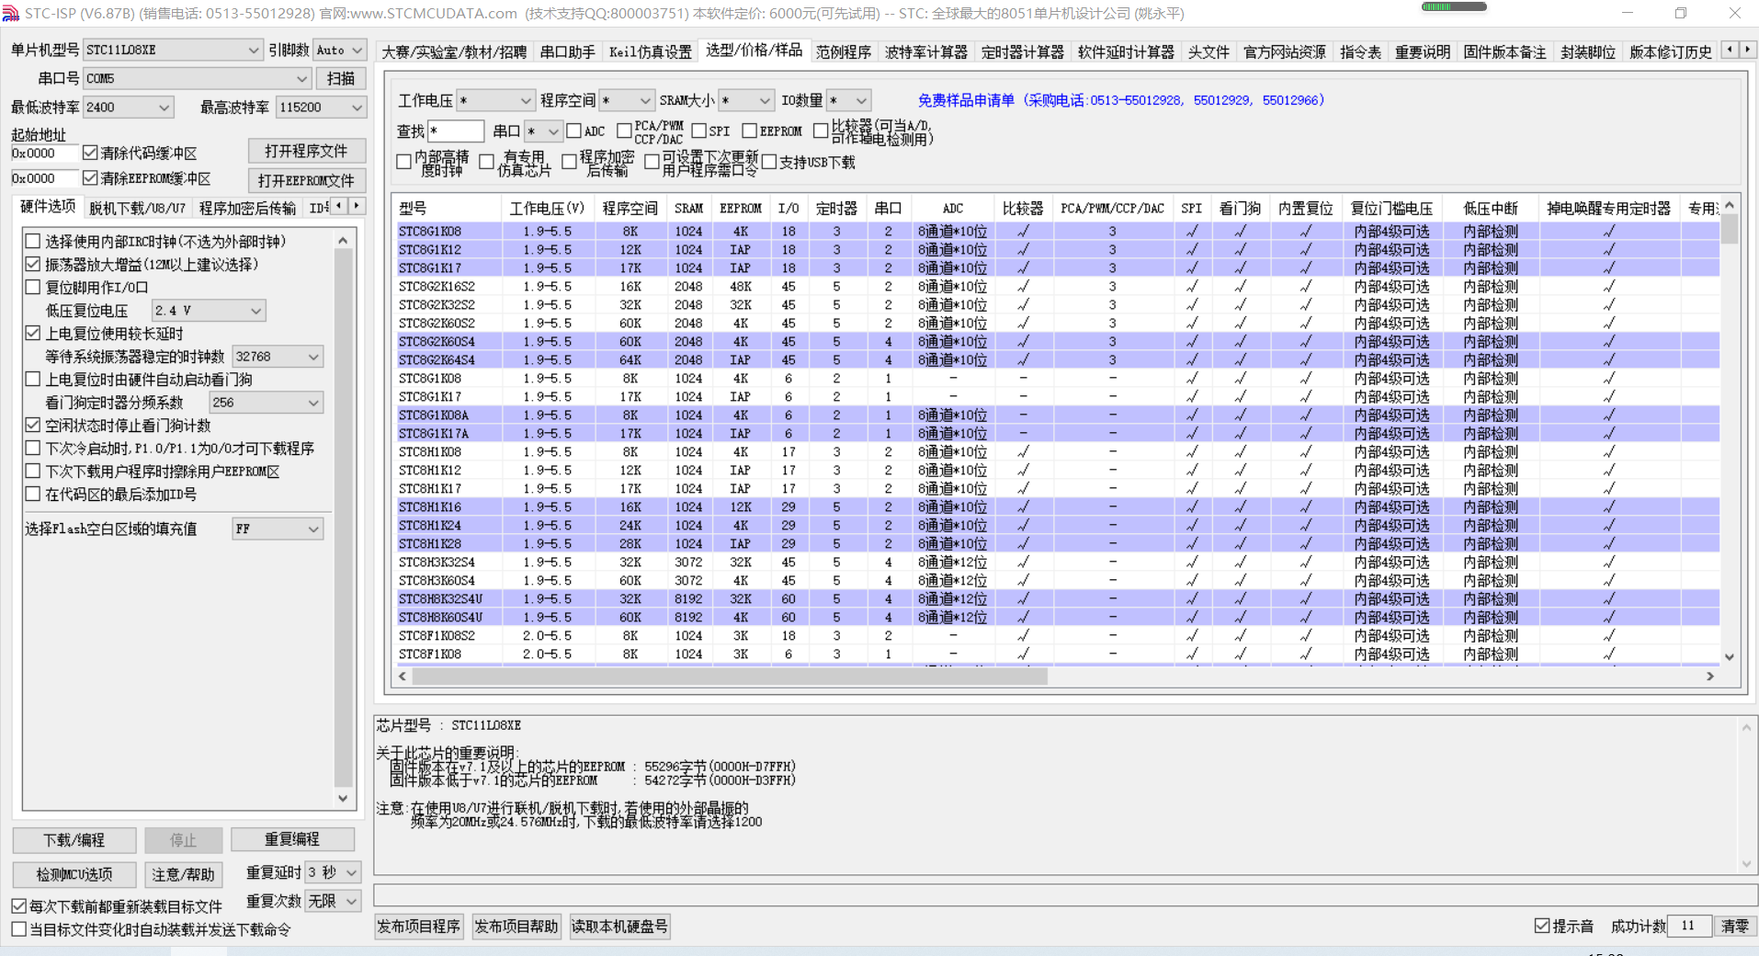The image size is (1759, 956).
Task: Click the 检测MCU选项 button
Action: coord(74,873)
